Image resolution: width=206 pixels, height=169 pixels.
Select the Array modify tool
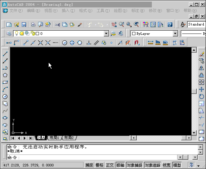tap(201, 82)
